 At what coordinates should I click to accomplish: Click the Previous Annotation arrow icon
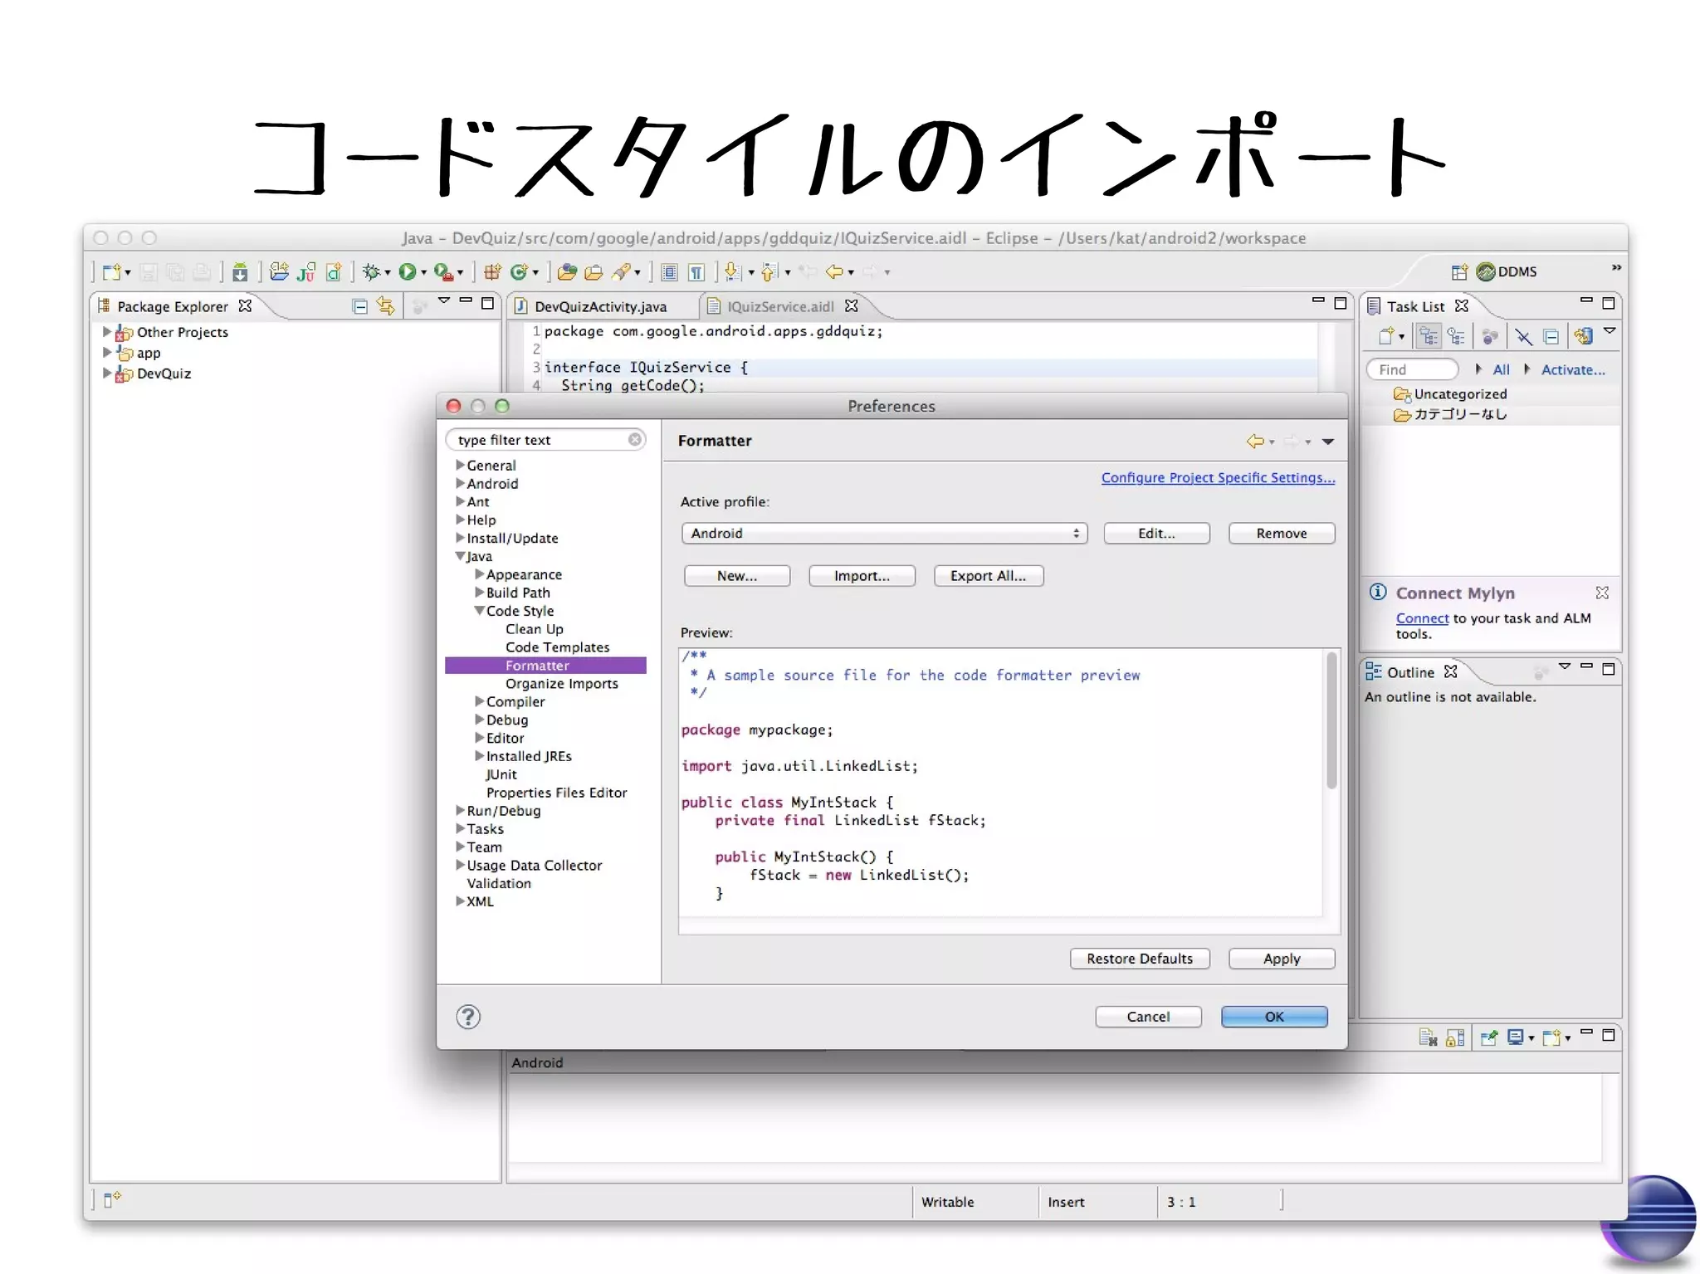tap(769, 271)
